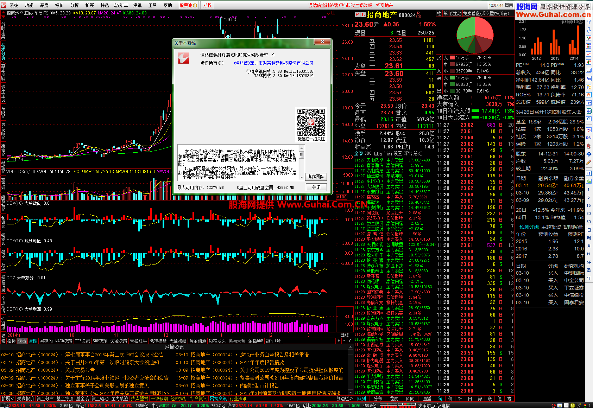The height and width of the screenshot is (408, 593).
Task: Click the 关闭 button in About dialog
Action: 316,187
